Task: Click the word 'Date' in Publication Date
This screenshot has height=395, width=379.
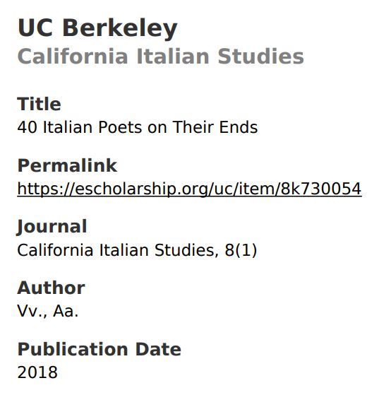Action: tap(158, 349)
